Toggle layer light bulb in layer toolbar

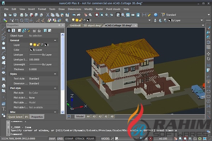[73, 20]
